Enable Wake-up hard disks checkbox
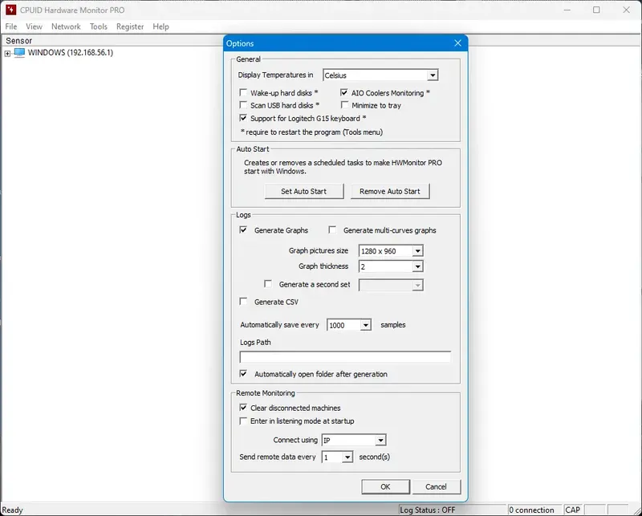 pyautogui.click(x=243, y=92)
